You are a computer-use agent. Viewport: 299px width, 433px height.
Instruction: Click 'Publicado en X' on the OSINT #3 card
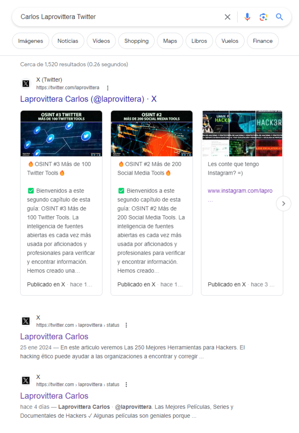[46, 285]
